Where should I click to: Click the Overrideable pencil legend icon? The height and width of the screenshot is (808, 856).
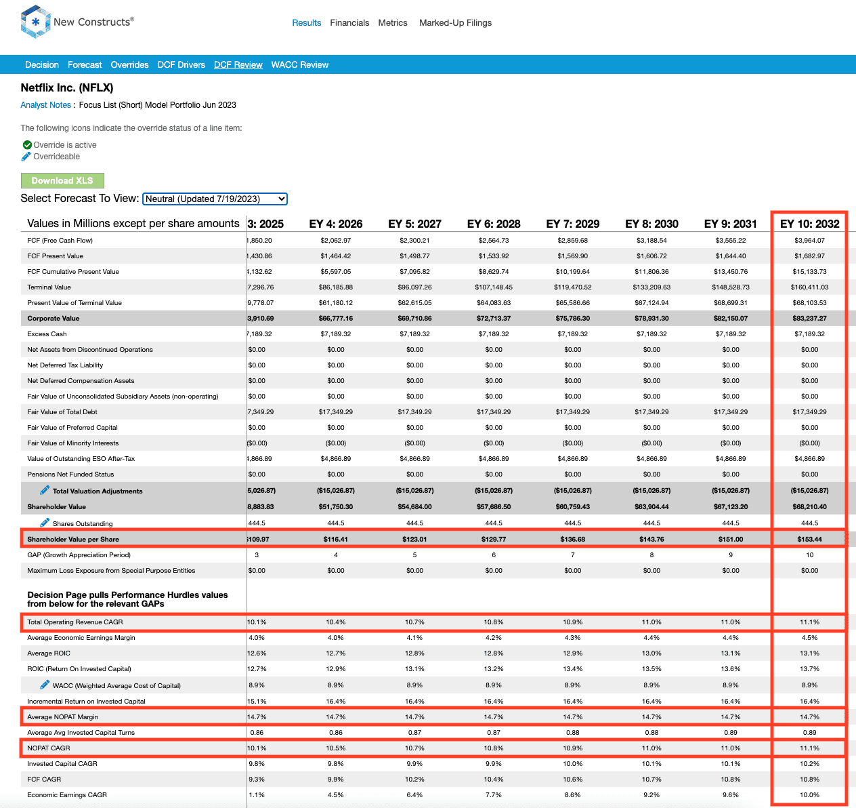[26, 157]
